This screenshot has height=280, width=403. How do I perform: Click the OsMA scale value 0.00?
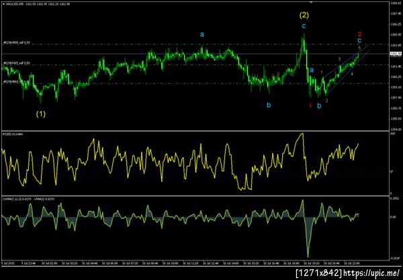coord(394,217)
